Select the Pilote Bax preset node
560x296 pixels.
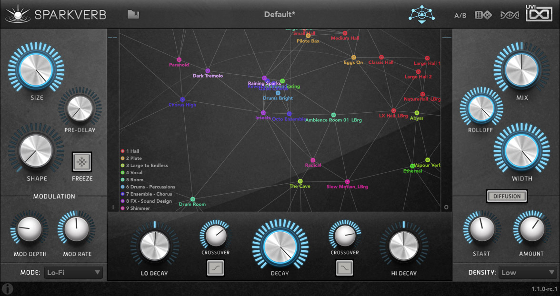(x=308, y=36)
